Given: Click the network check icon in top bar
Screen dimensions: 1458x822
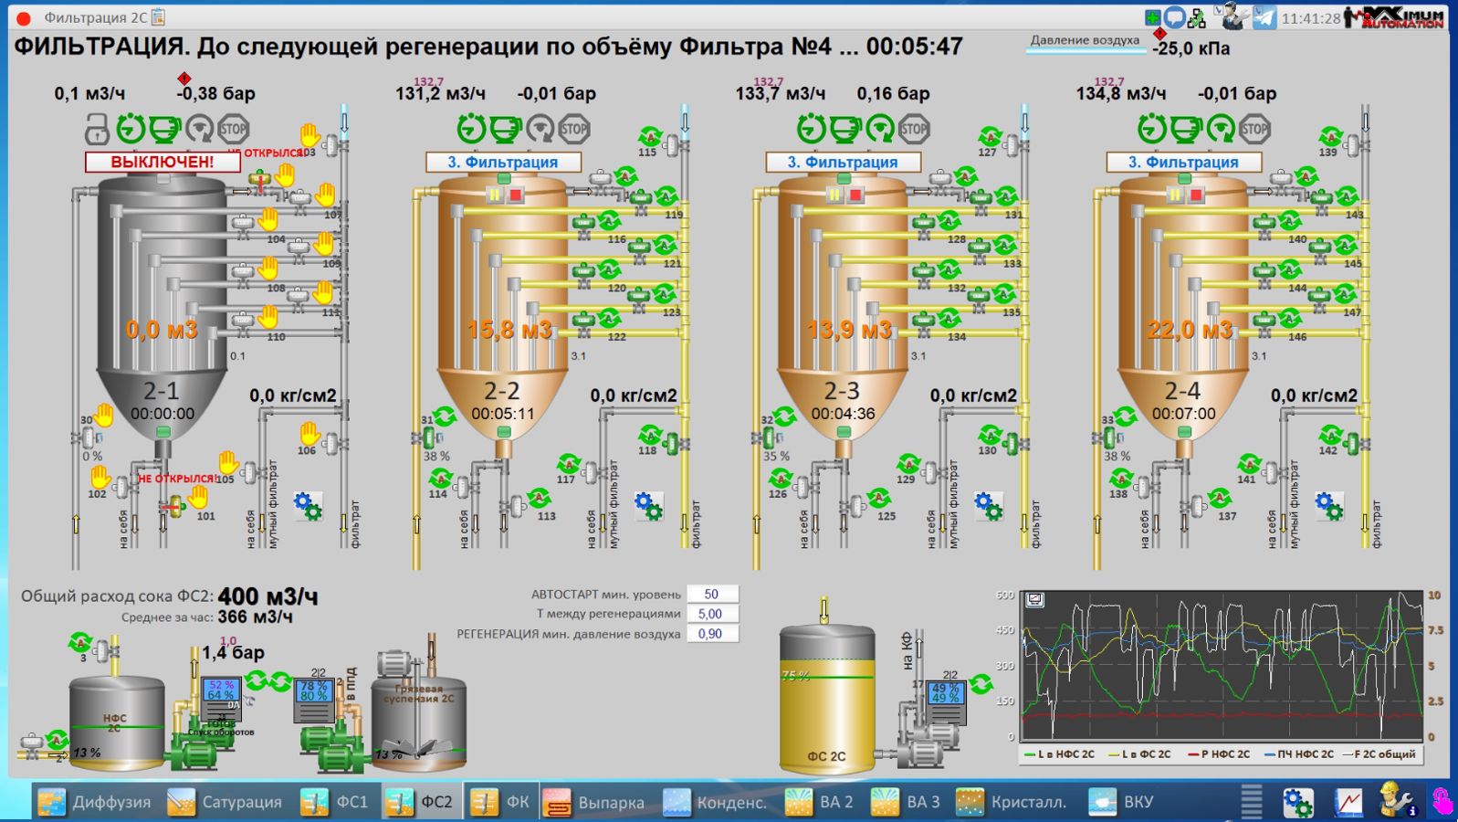Looking at the screenshot, I should (x=1198, y=17).
